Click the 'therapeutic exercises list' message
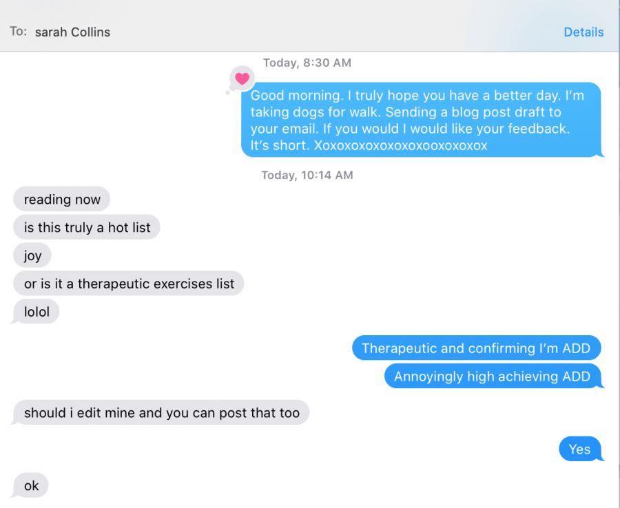620x508 pixels. (129, 284)
